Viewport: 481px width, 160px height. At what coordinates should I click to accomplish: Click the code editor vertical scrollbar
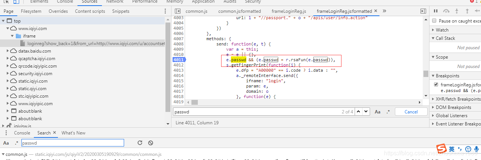coord(425,73)
